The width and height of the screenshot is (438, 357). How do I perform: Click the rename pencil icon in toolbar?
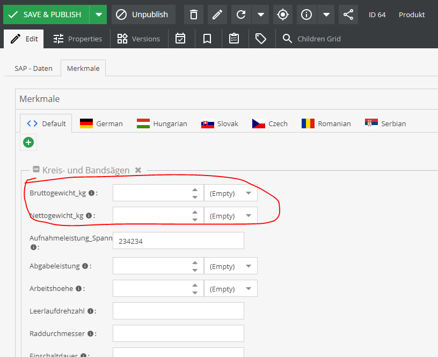click(217, 14)
